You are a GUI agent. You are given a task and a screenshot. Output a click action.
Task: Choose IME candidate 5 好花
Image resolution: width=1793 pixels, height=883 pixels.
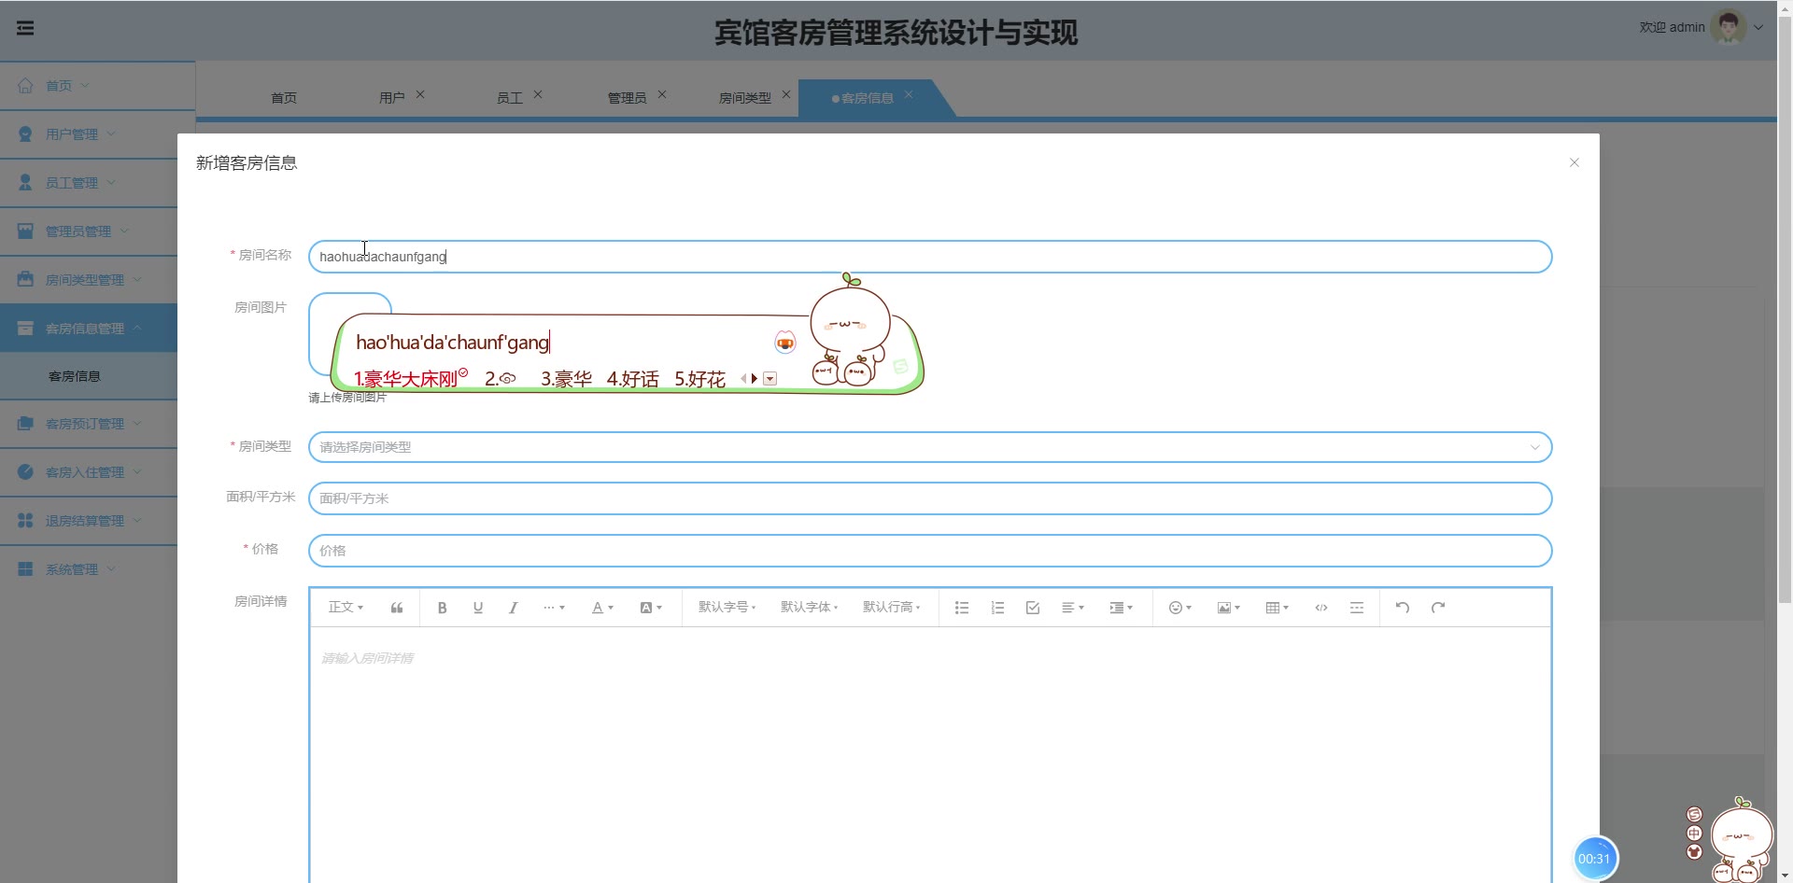(x=699, y=379)
